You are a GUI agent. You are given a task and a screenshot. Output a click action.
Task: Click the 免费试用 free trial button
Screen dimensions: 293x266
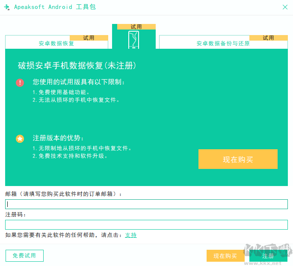tap(24, 256)
